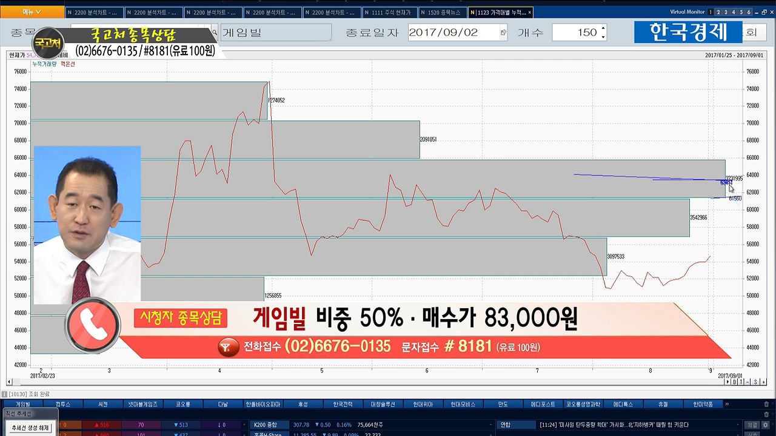Click the trash icon on the ticker bar
The image size is (776, 436).
tap(766, 405)
